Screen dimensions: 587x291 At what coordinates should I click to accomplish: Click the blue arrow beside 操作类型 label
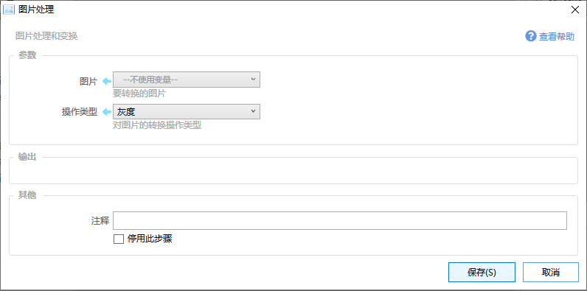(107, 111)
